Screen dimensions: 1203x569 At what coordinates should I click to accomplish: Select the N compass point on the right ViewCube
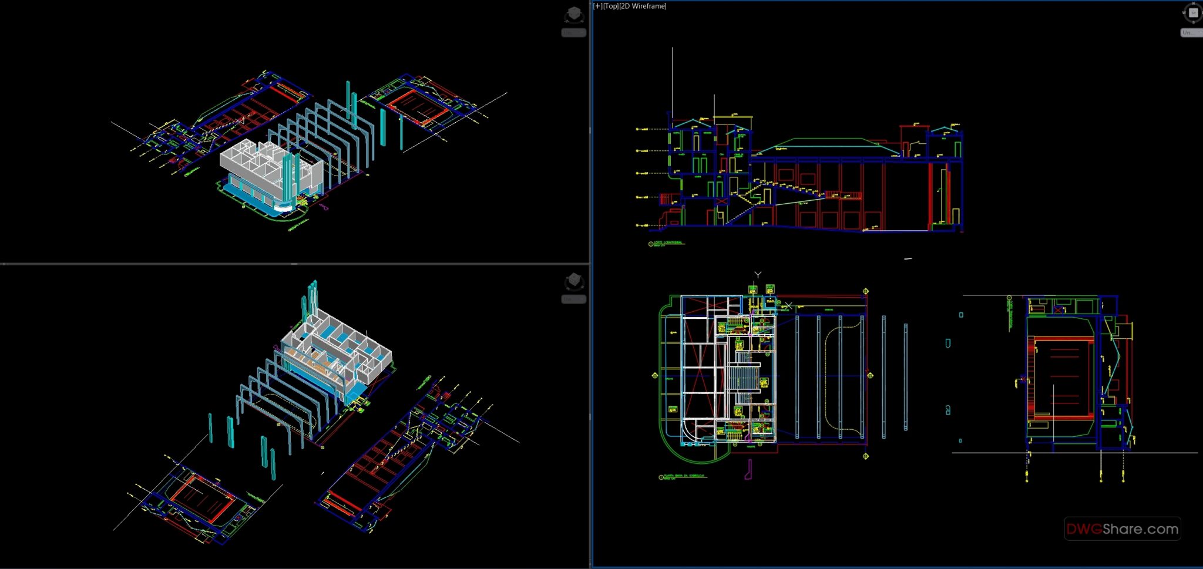point(1194,3)
